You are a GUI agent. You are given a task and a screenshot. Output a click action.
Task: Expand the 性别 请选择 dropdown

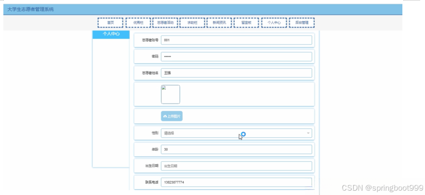point(236,133)
